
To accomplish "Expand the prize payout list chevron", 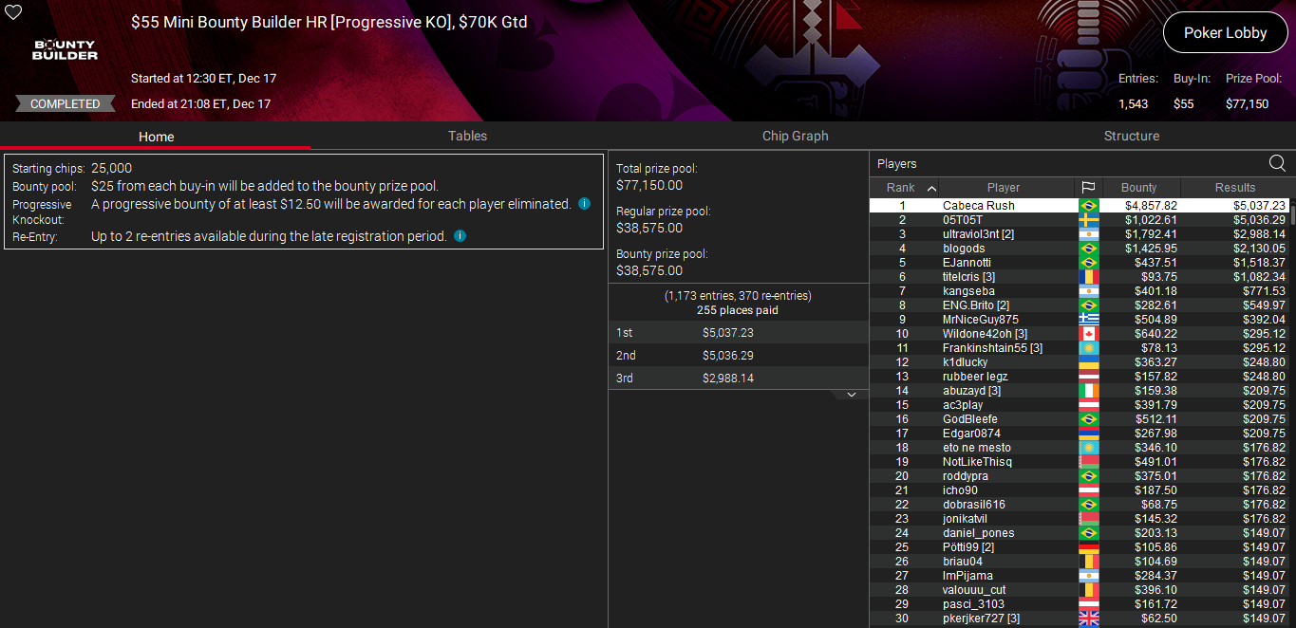I will pyautogui.click(x=851, y=394).
